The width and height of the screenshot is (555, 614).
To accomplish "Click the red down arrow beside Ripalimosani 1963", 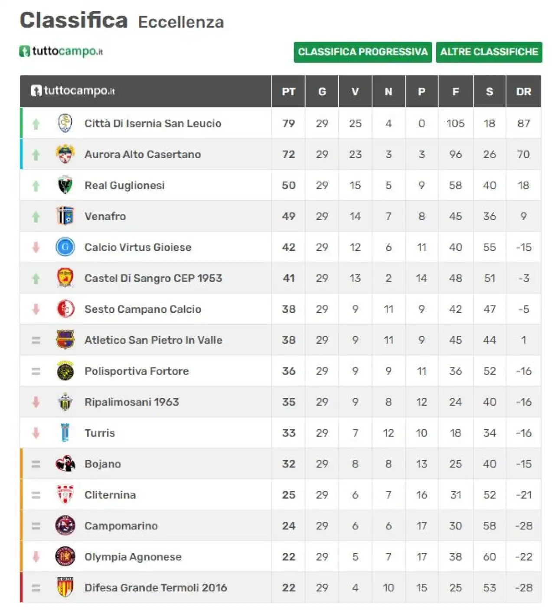I will [x=36, y=402].
